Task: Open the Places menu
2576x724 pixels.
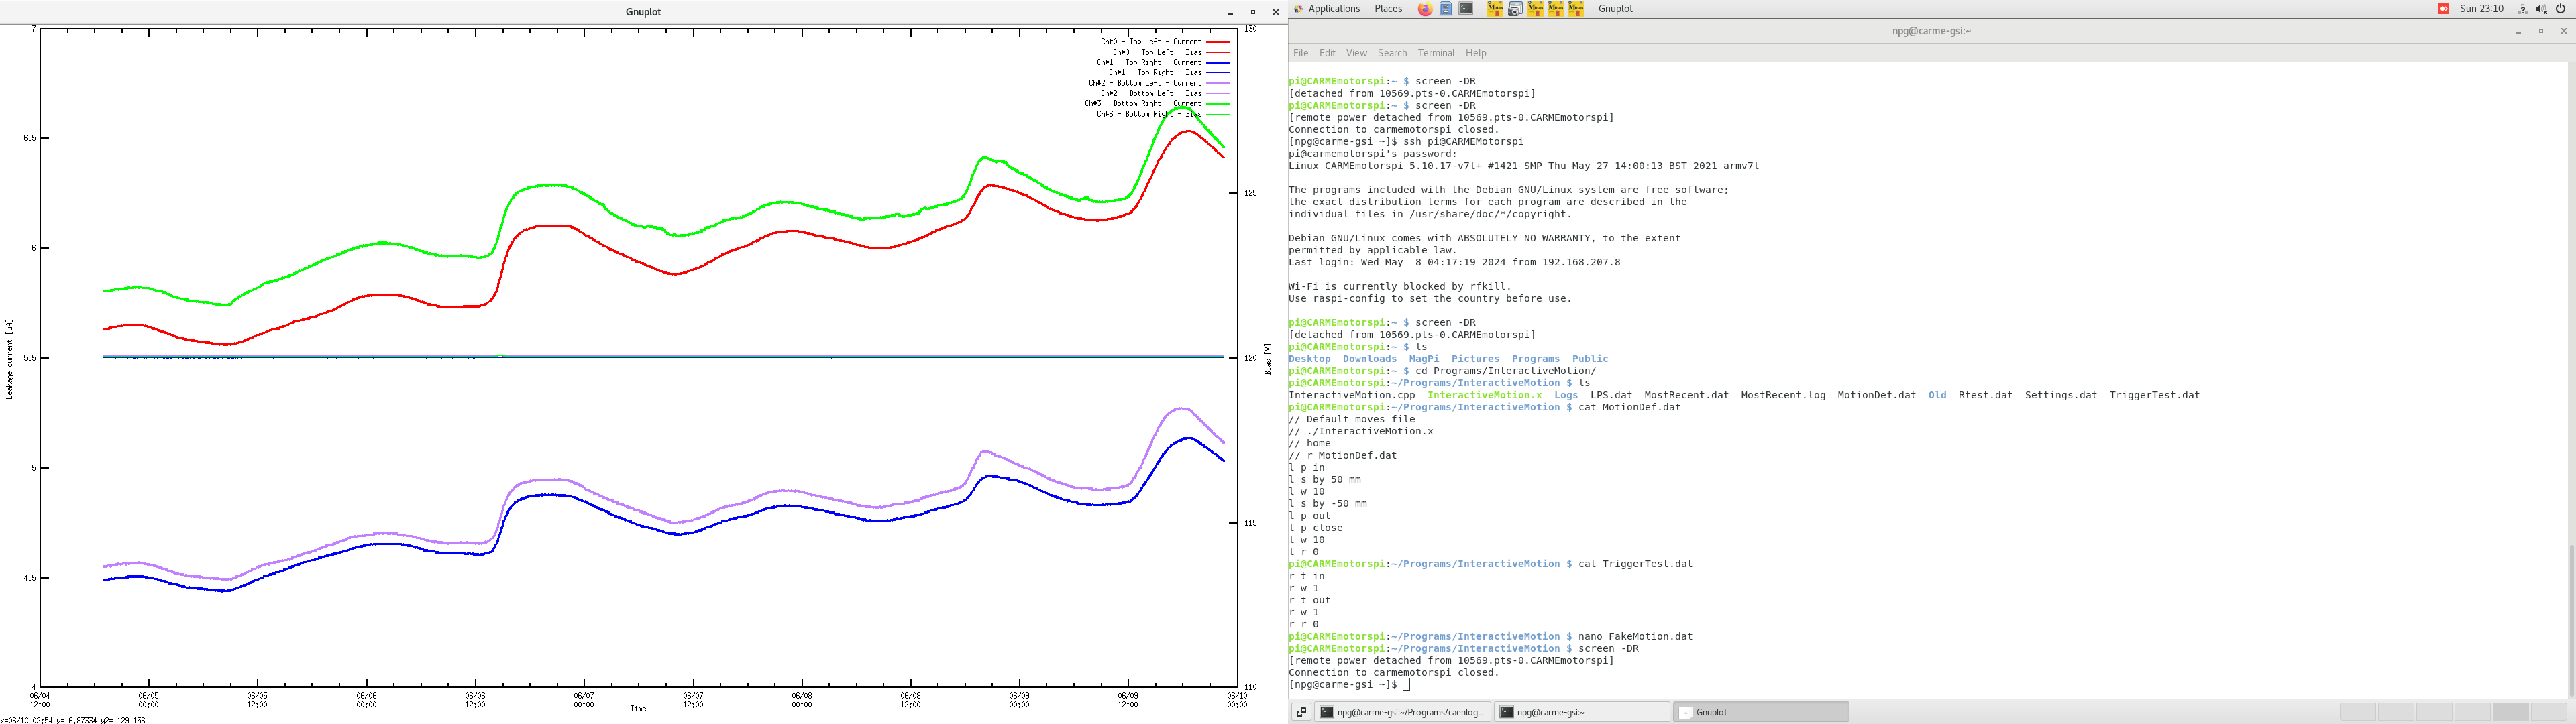Action: [1388, 9]
